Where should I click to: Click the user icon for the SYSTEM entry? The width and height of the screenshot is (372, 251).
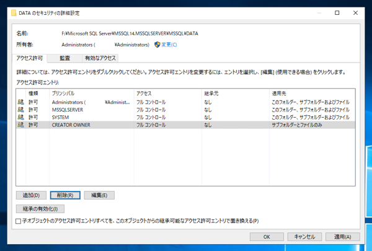(21, 117)
